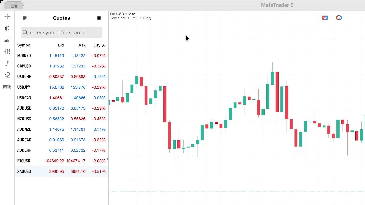This screenshot has width=365, height=205.
Task: Sort quotes by Day % column
Action: (99, 45)
